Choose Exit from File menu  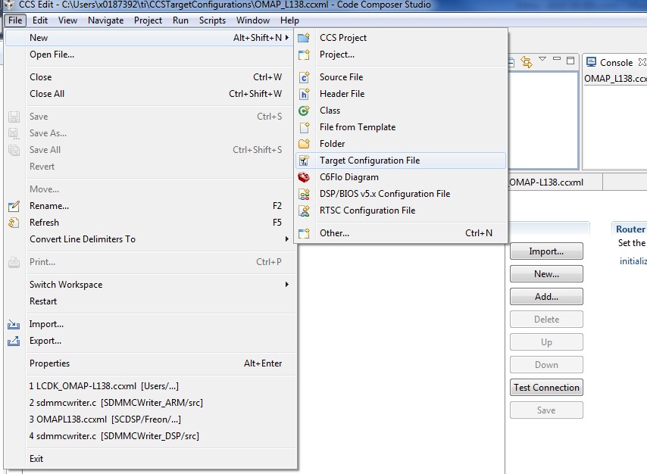click(151, 459)
